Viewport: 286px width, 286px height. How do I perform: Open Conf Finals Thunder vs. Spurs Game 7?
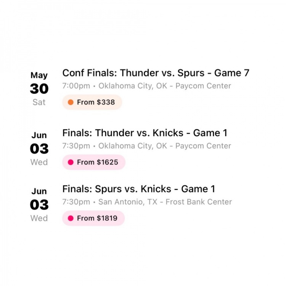click(x=156, y=73)
